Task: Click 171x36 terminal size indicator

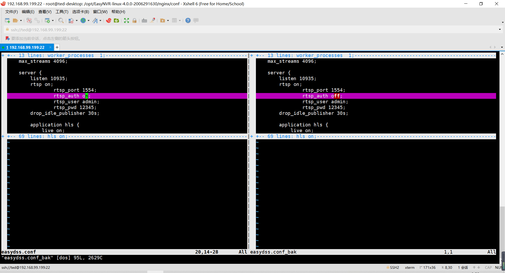Action: click(428, 267)
